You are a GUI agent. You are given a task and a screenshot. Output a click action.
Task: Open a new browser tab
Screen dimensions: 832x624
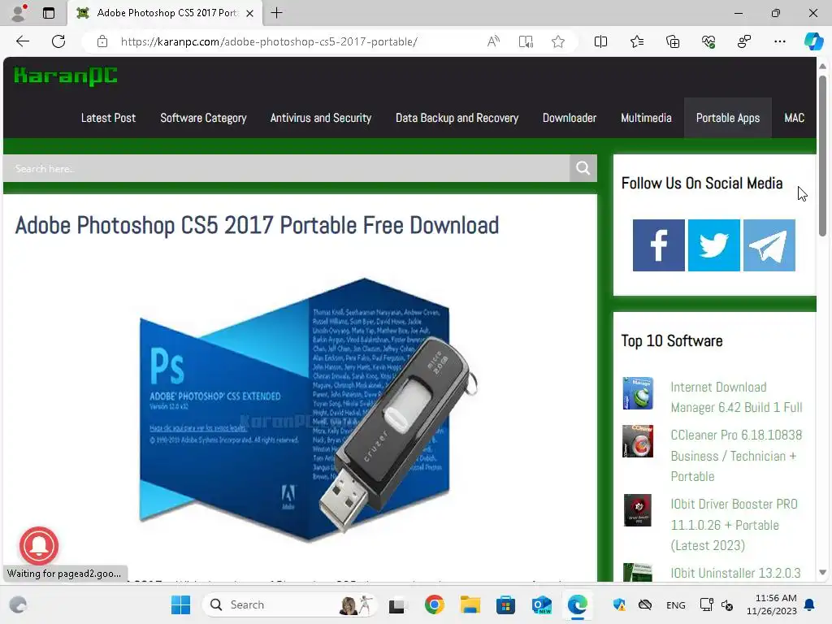(276, 13)
